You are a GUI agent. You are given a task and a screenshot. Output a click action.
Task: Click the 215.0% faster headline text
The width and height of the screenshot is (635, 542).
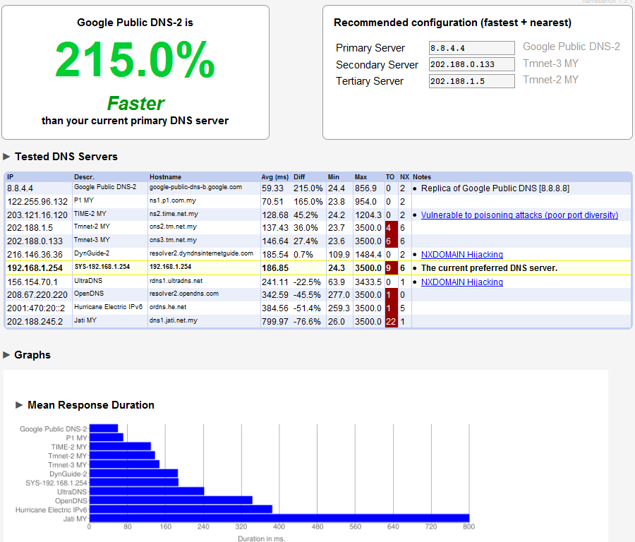pyautogui.click(x=135, y=61)
